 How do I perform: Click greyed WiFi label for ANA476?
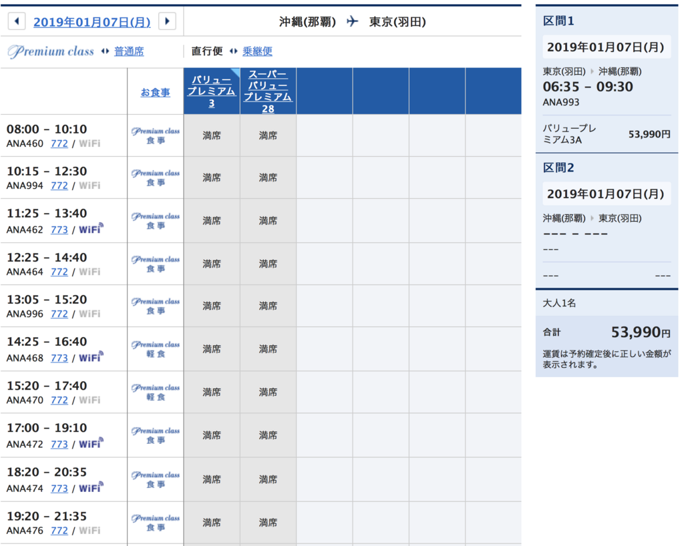[90, 531]
